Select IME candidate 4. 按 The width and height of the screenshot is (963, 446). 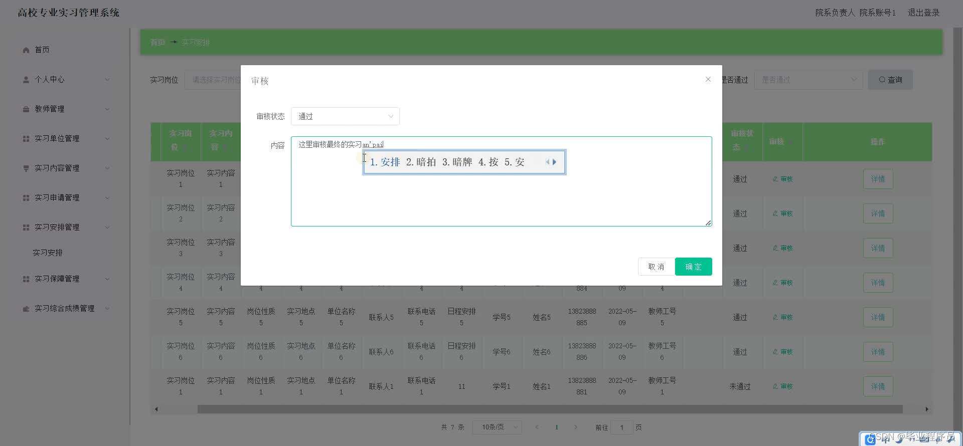[x=488, y=162]
